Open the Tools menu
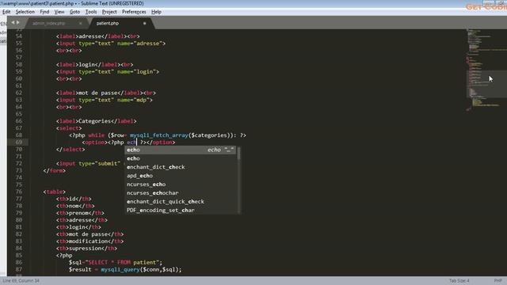 point(91,12)
